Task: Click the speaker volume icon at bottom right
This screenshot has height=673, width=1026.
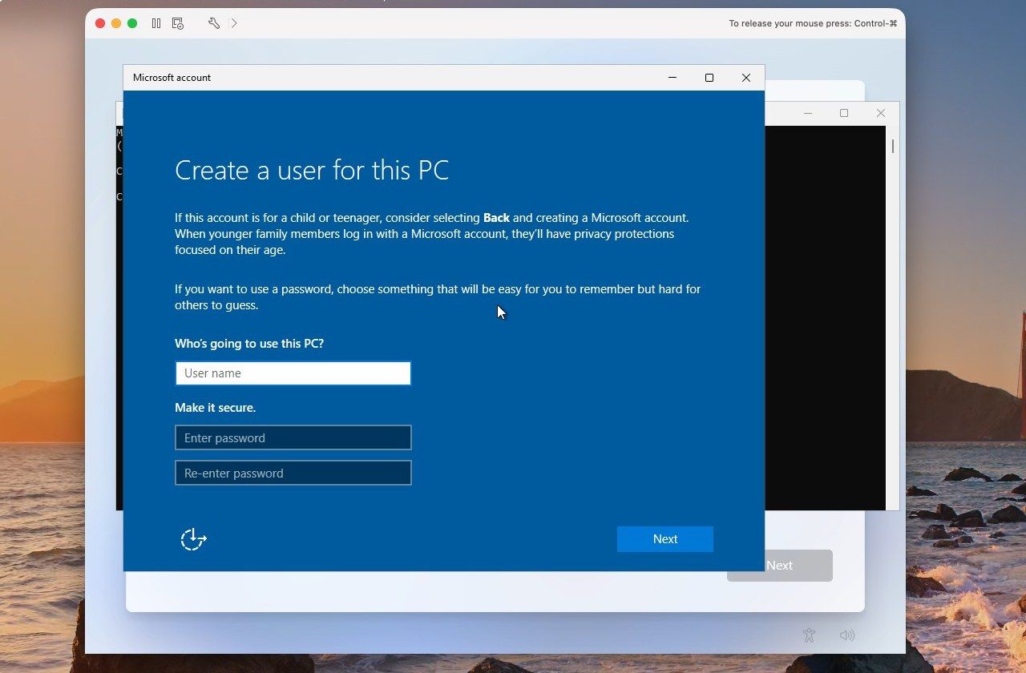Action: (847, 635)
